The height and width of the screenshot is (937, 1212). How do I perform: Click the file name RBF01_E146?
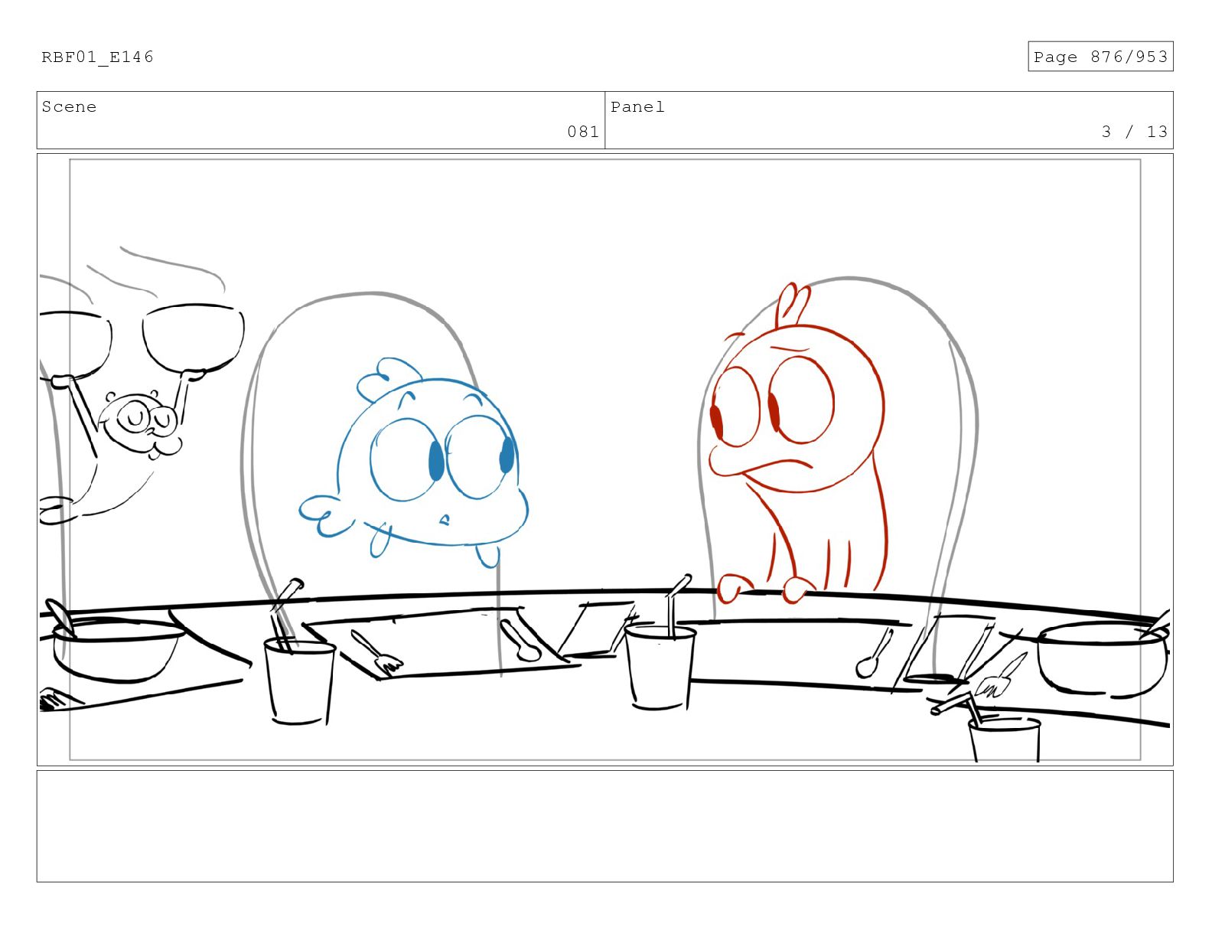pyautogui.click(x=97, y=57)
